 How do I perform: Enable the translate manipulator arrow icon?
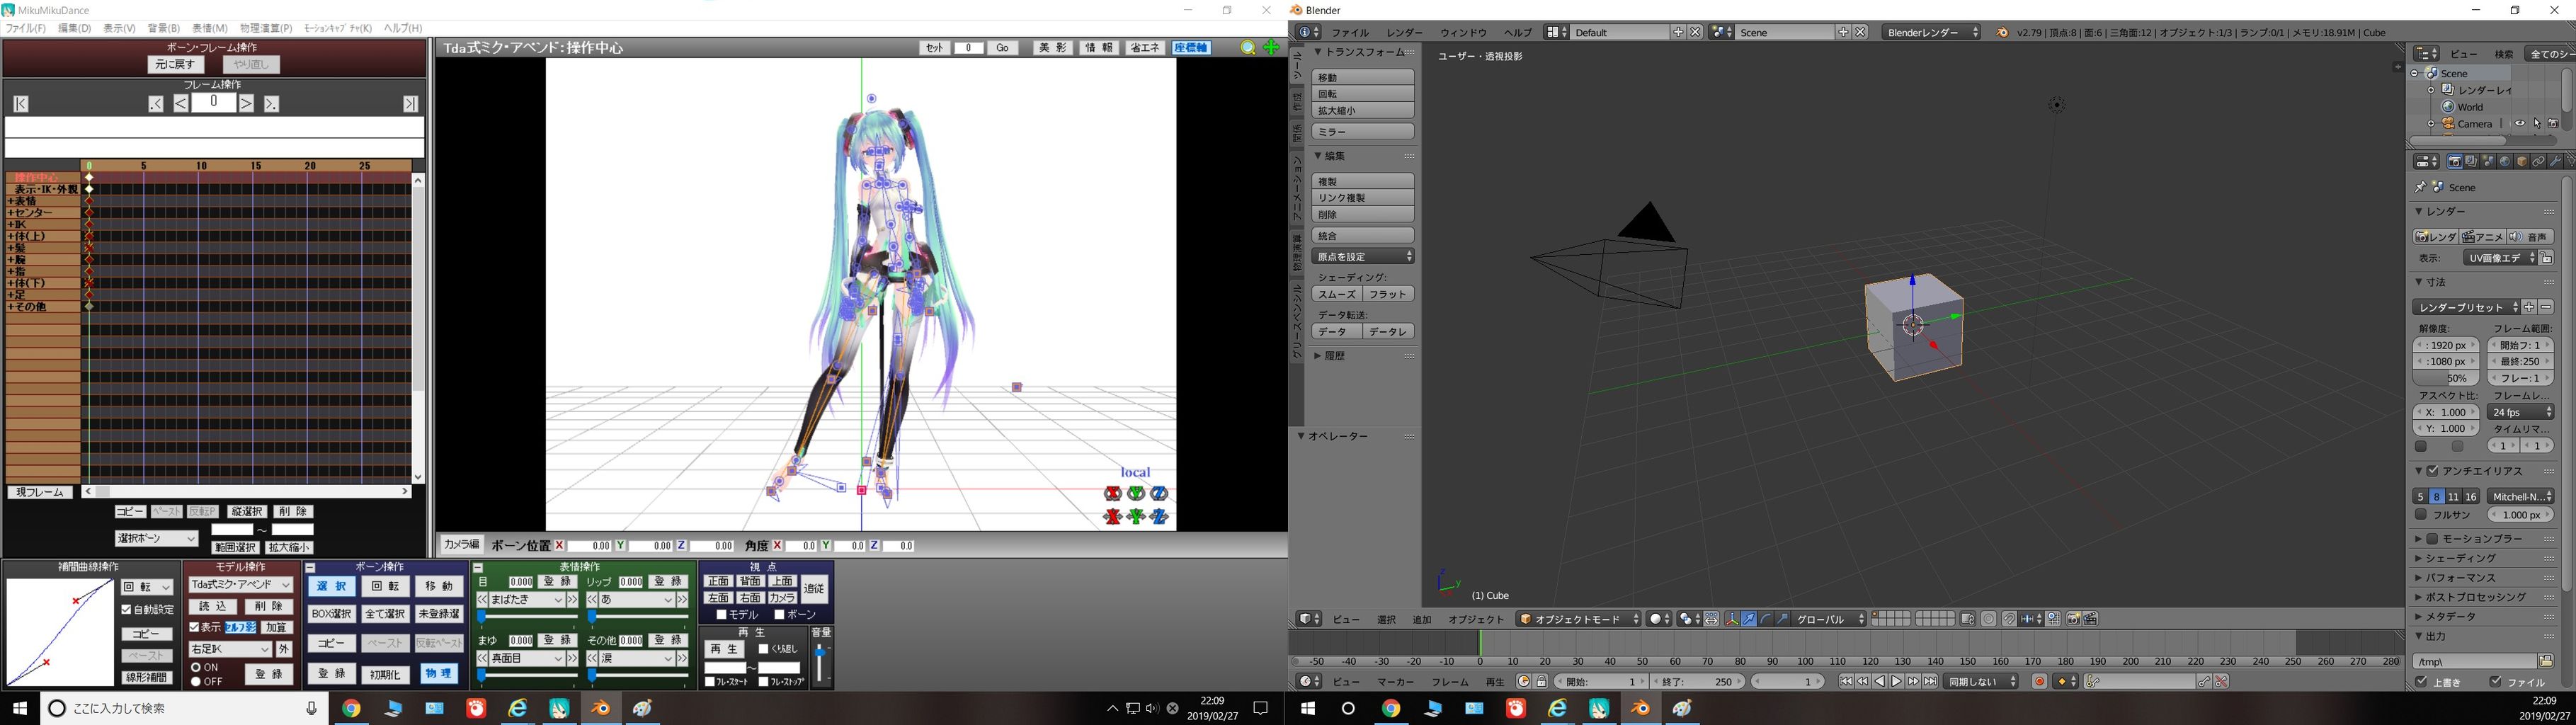click(1749, 619)
